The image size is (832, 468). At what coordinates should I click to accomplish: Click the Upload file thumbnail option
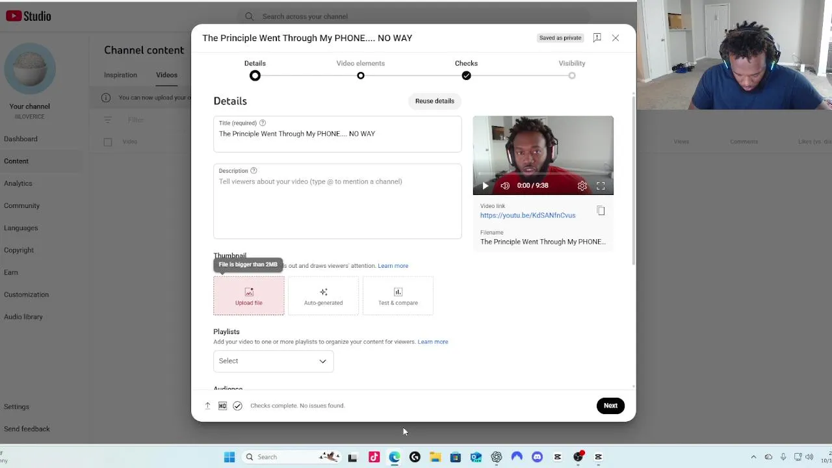tap(249, 296)
